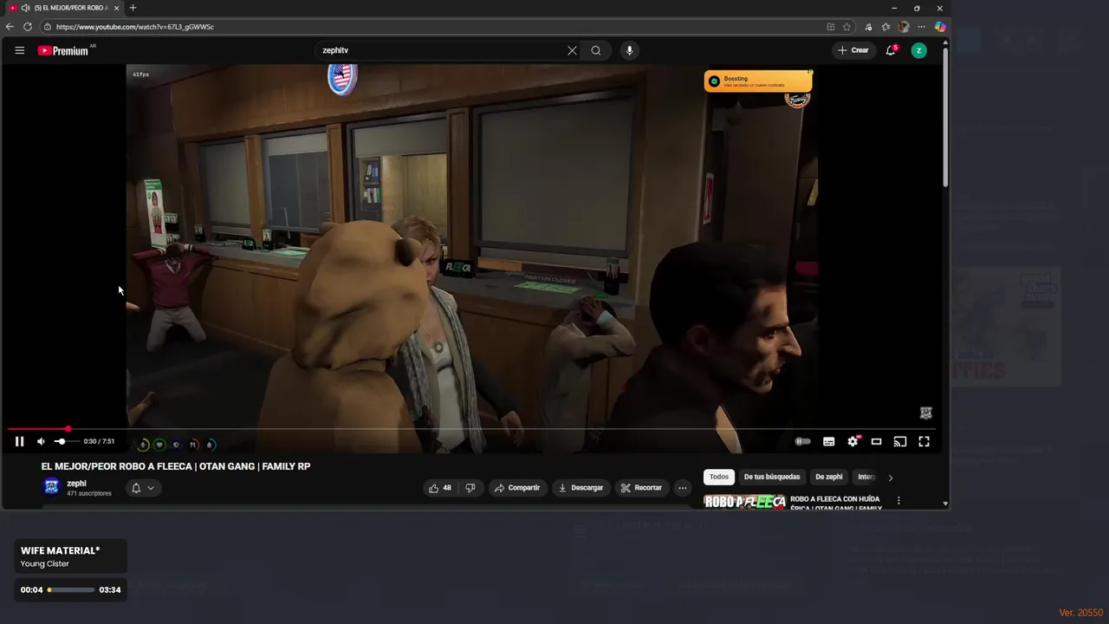The height and width of the screenshot is (624, 1109).
Task: Open the Crear menu
Action: 853,50
